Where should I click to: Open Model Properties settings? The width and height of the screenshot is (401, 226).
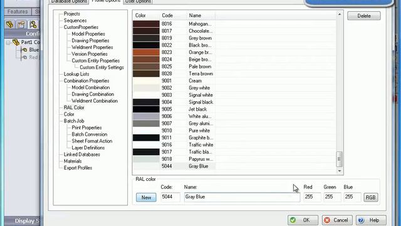pyautogui.click(x=88, y=34)
